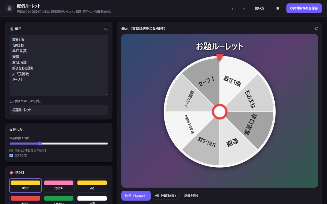The width and height of the screenshot is (327, 204).
Task: Redo the change with the redo arrow
Action: [x=244, y=8]
